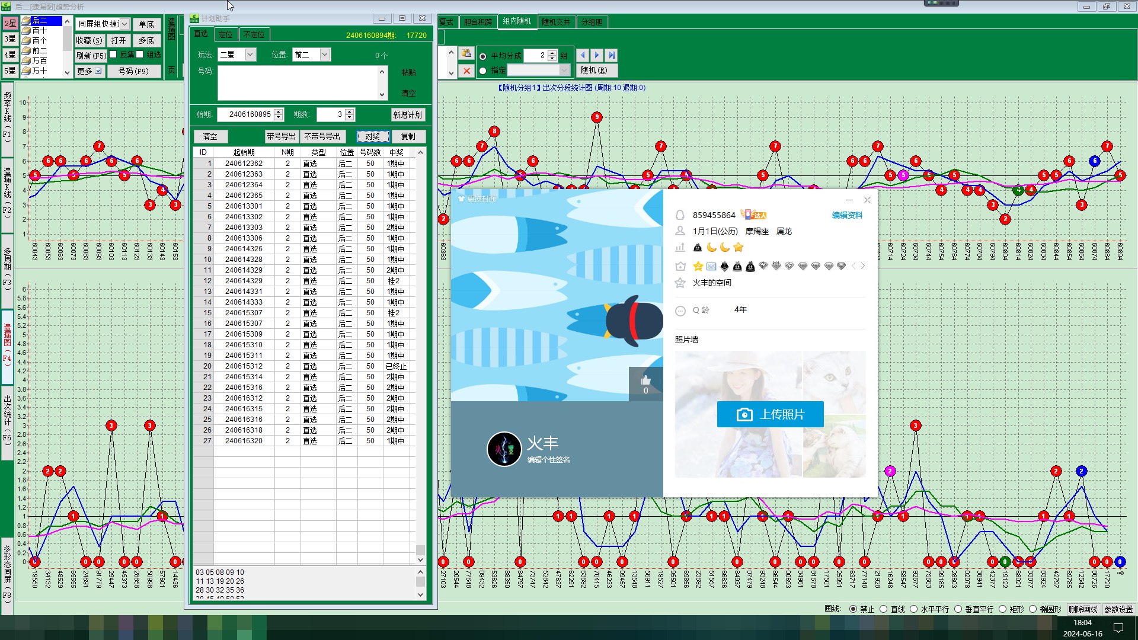Select the 直线 drawing-line radio button
Viewport: 1138px width, 640px height.
tap(884, 609)
